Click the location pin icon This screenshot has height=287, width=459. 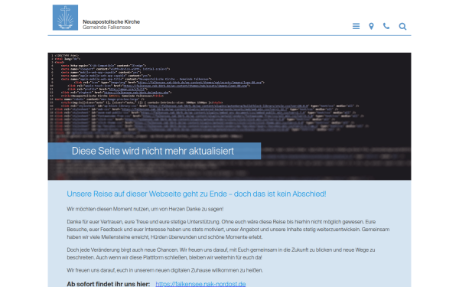(371, 26)
